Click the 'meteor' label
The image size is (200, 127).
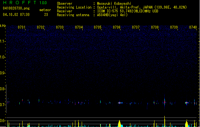click(45, 10)
